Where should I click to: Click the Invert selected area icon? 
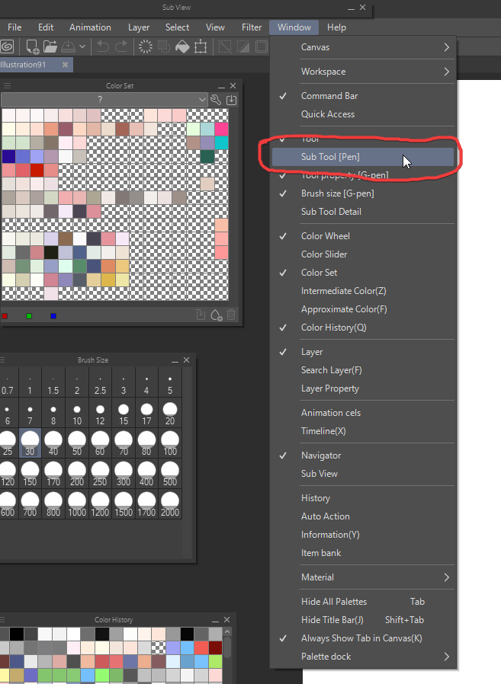tap(242, 46)
